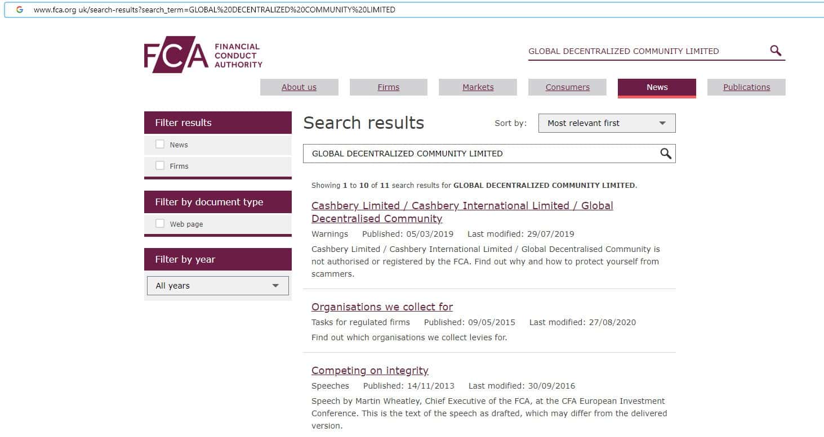Click the Filter by year heading

click(x=185, y=259)
